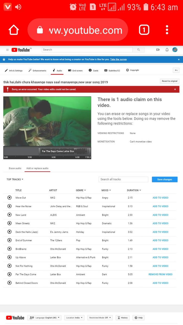Screen dimensions: 183x325
Task: Select Add or replace audio tab
Action: pos(37,168)
